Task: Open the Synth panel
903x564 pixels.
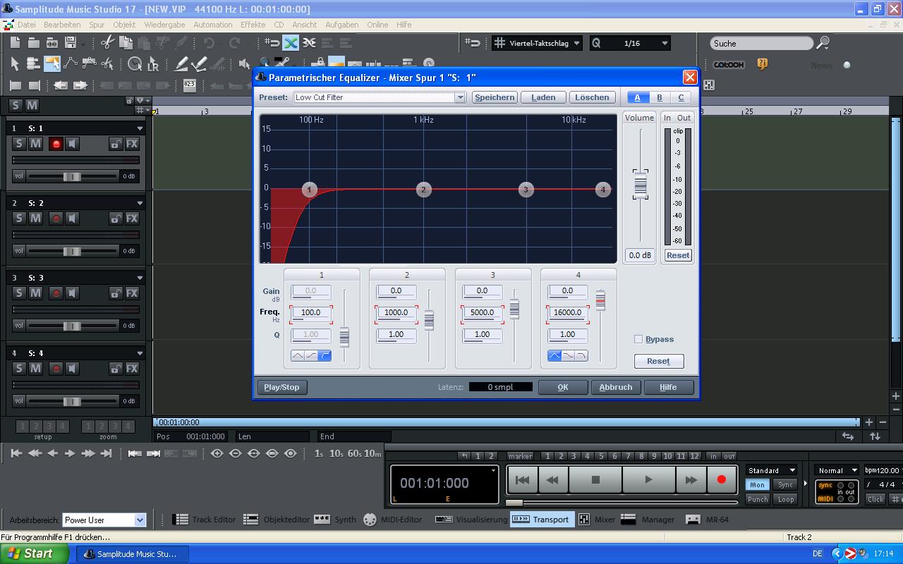Action: pos(335,520)
